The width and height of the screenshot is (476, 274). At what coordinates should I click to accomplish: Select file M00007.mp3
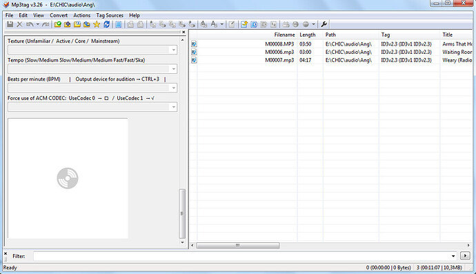click(x=279, y=60)
